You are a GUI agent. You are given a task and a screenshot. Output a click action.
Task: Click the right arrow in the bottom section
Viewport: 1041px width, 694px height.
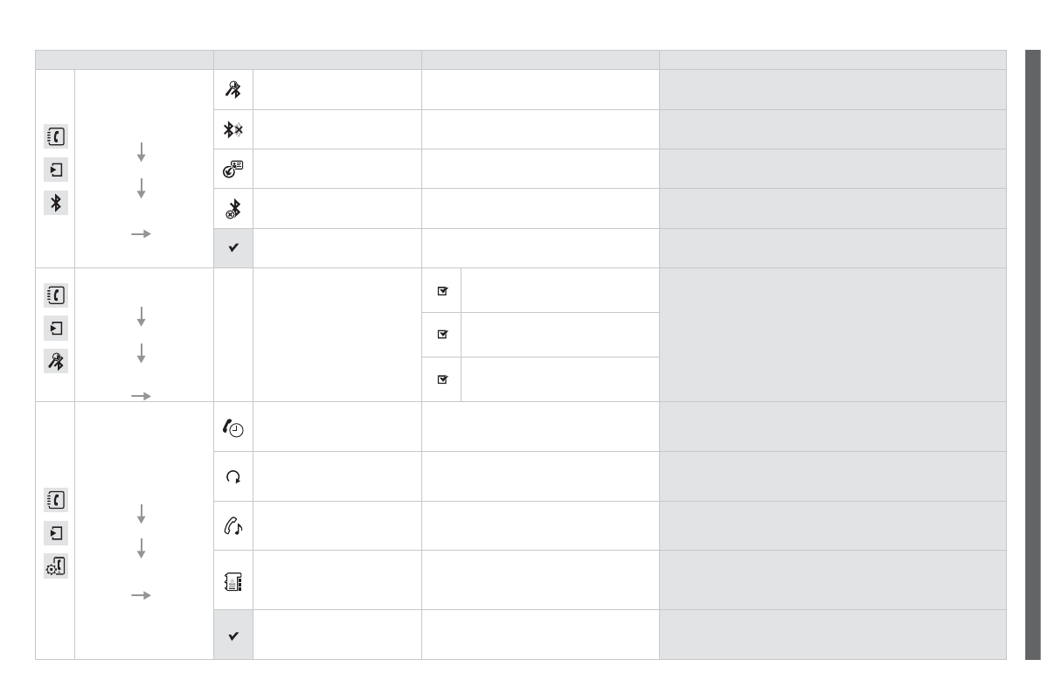tap(141, 595)
